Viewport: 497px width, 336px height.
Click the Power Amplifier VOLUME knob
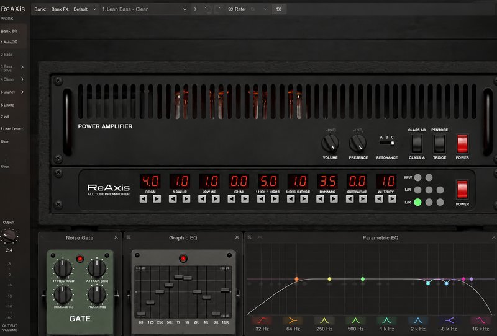tap(330, 143)
